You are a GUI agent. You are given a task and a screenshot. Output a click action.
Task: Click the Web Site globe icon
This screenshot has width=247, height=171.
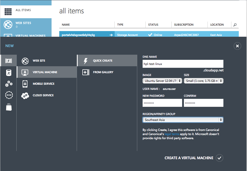25,61
